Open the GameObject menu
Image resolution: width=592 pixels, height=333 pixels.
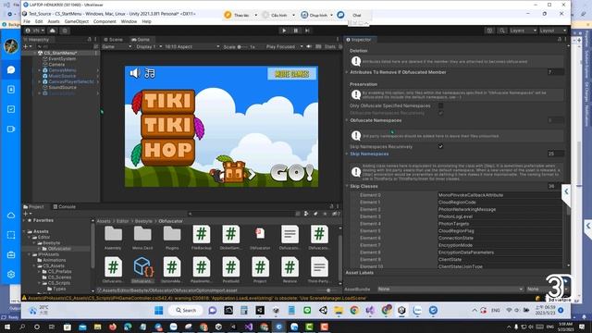pos(77,21)
